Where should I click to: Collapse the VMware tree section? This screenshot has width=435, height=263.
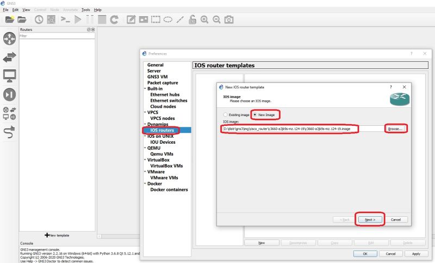(145, 172)
